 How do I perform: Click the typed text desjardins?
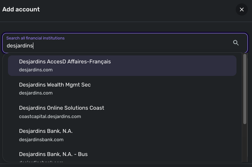(20, 46)
